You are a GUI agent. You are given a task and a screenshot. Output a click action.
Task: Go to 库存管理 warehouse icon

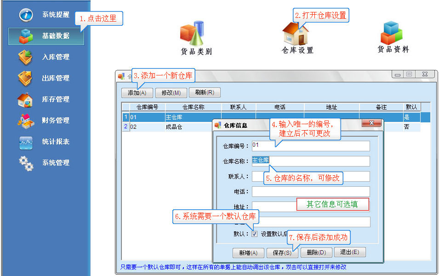tap(25, 99)
